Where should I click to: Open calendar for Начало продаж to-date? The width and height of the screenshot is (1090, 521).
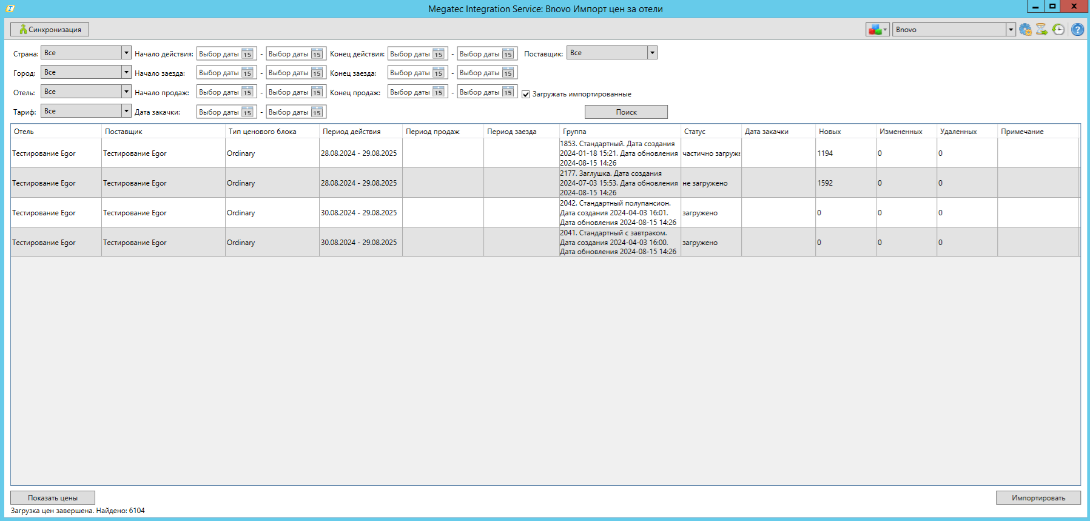pos(317,92)
